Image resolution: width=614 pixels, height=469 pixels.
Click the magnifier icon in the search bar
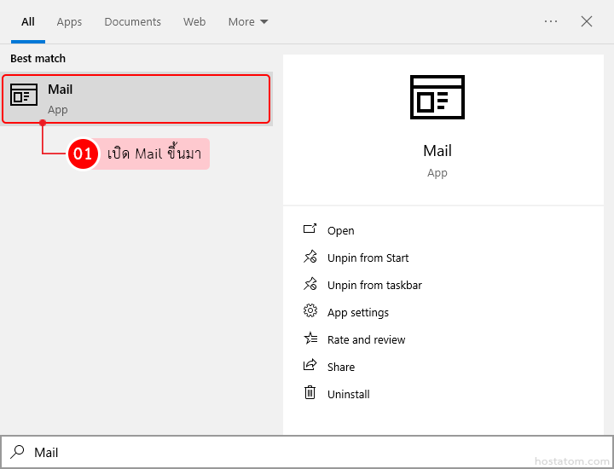point(17,452)
